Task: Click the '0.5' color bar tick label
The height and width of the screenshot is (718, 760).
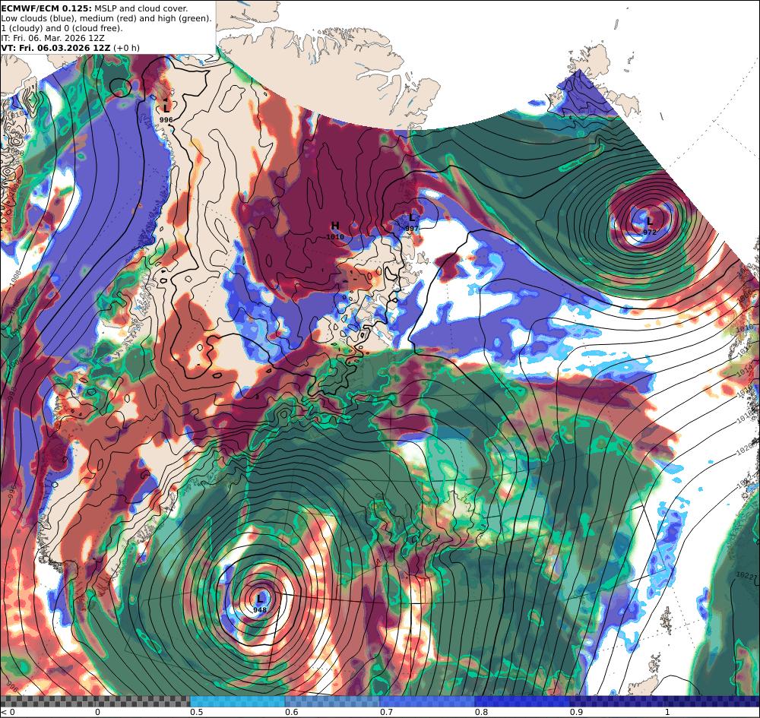Action: pyautogui.click(x=196, y=712)
